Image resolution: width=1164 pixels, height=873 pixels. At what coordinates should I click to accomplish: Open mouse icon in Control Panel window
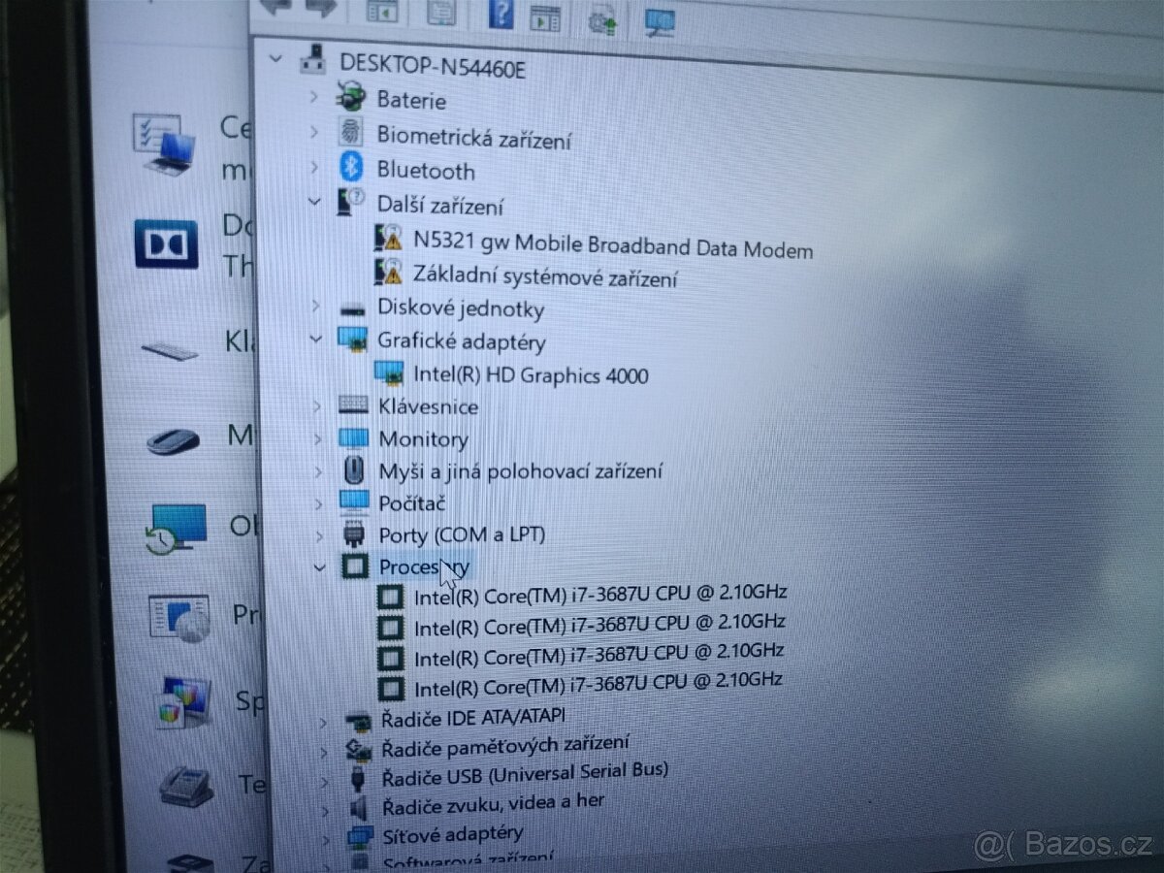click(x=174, y=442)
